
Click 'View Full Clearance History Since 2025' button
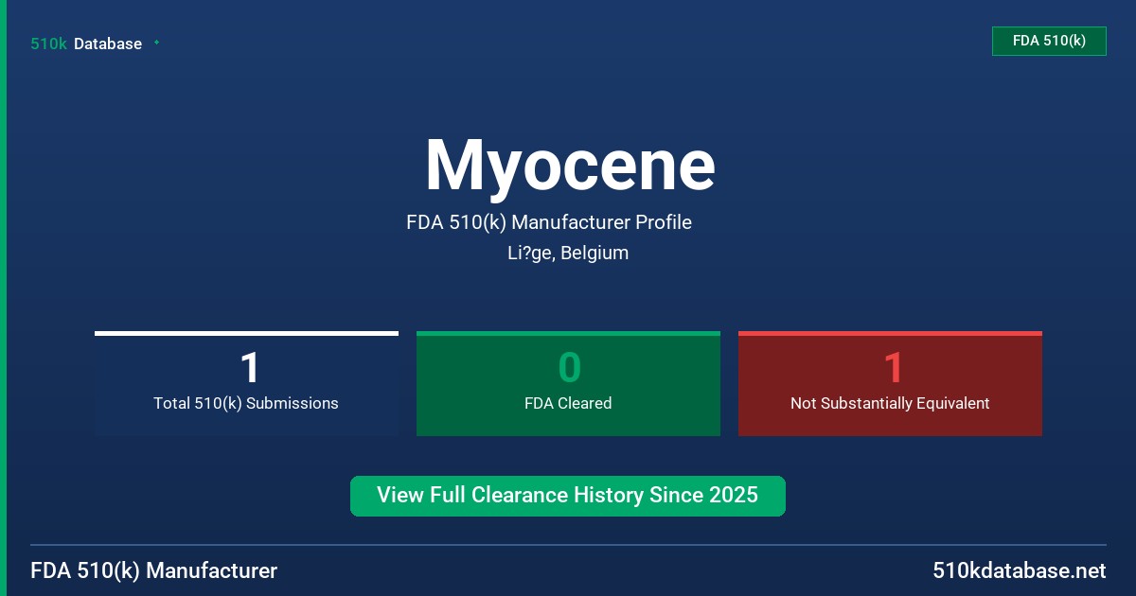tap(568, 496)
